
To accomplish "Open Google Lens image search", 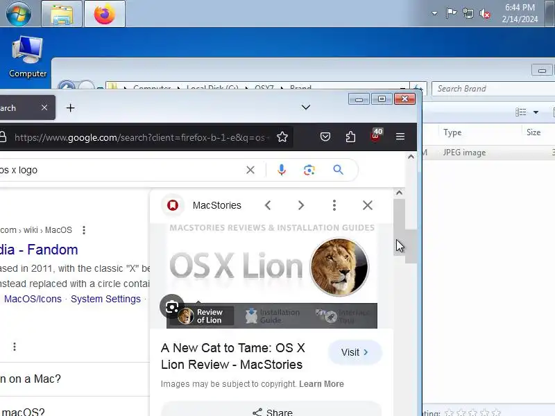I will click(x=309, y=170).
